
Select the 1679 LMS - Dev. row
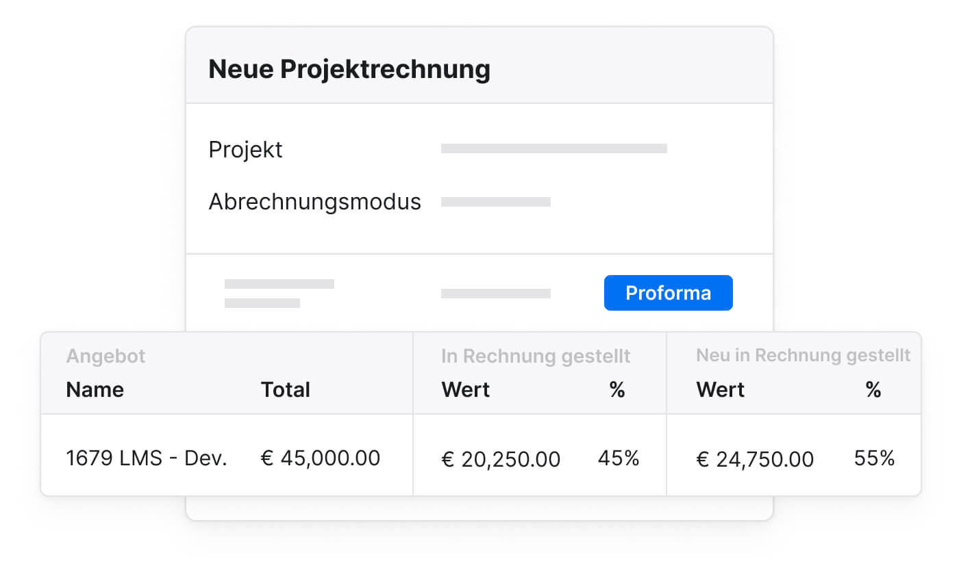(x=146, y=458)
